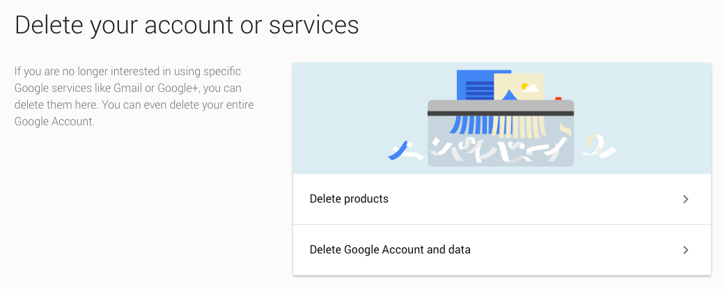725x289 pixels.
Task: Open Delete Google Account and data
Action: [x=390, y=249]
